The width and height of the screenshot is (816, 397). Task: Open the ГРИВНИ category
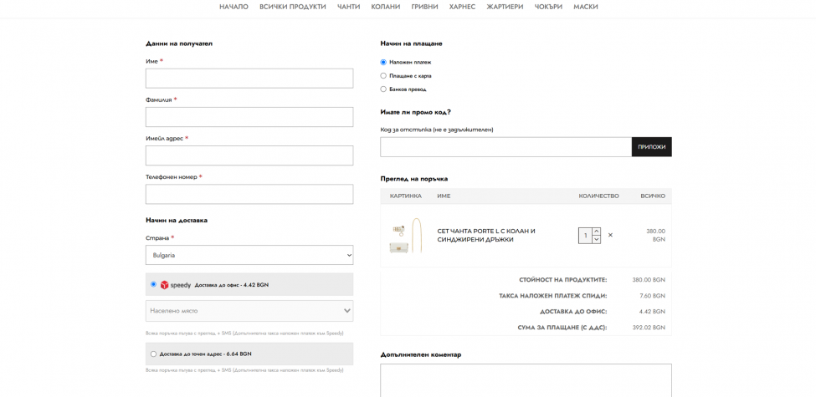(424, 7)
